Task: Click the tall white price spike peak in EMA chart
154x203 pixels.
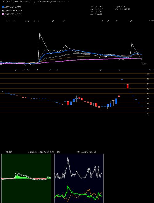Action: (x=40, y=34)
